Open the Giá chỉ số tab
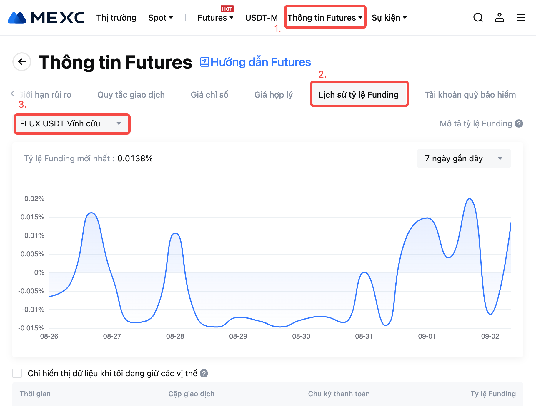The image size is (536, 408). (x=209, y=95)
